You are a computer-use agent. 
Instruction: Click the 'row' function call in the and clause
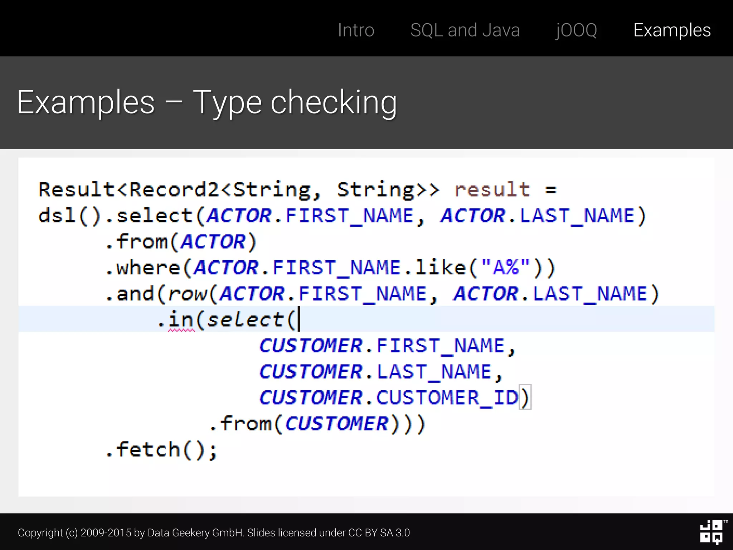(x=188, y=294)
